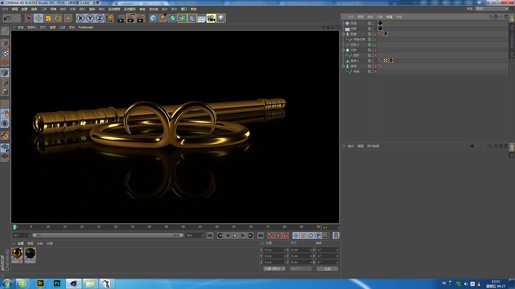Open Adobe Bridge from the taskbar

(40, 283)
